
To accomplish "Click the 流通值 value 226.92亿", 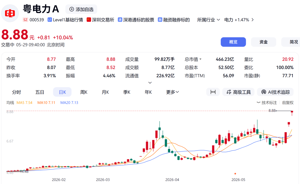I will tap(166, 76).
